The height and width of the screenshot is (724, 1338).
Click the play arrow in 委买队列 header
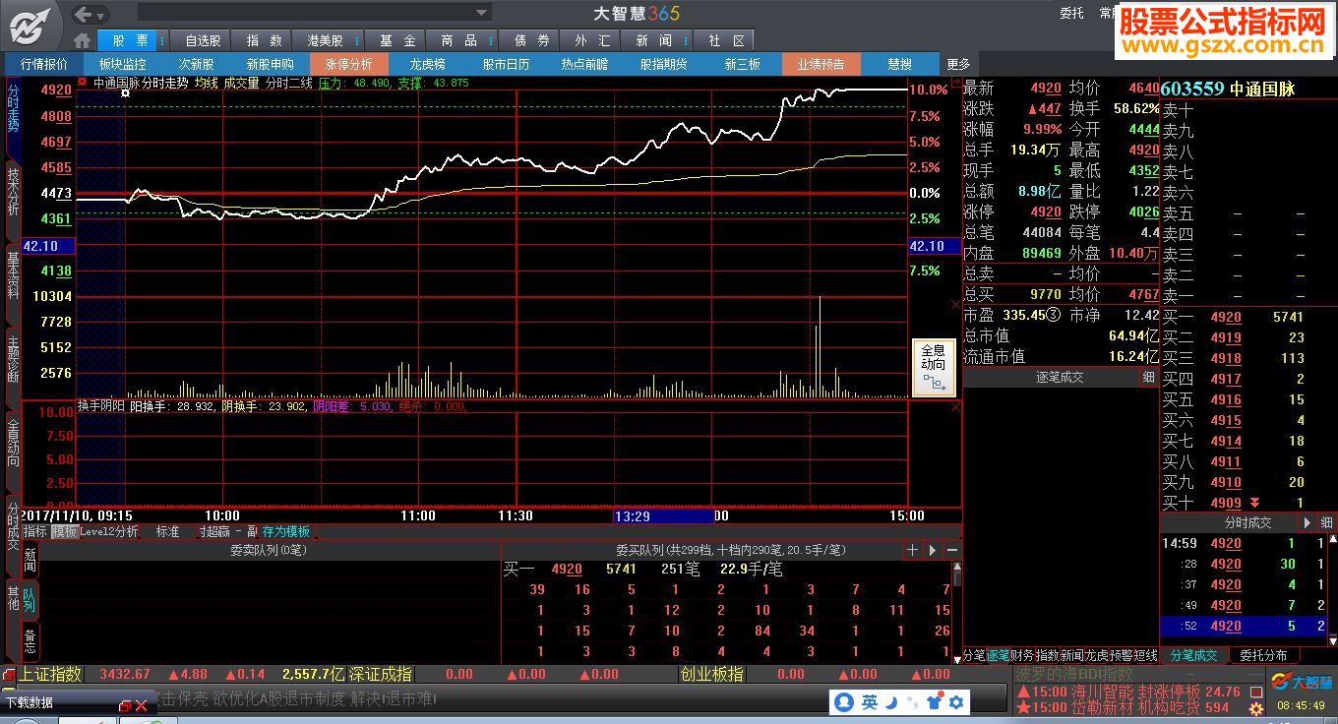coord(933,550)
